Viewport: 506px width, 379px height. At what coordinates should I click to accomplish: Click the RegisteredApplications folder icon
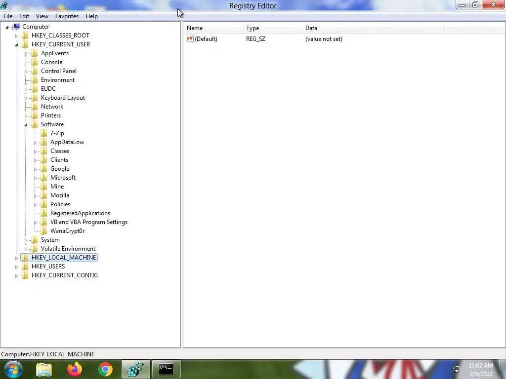click(x=43, y=213)
